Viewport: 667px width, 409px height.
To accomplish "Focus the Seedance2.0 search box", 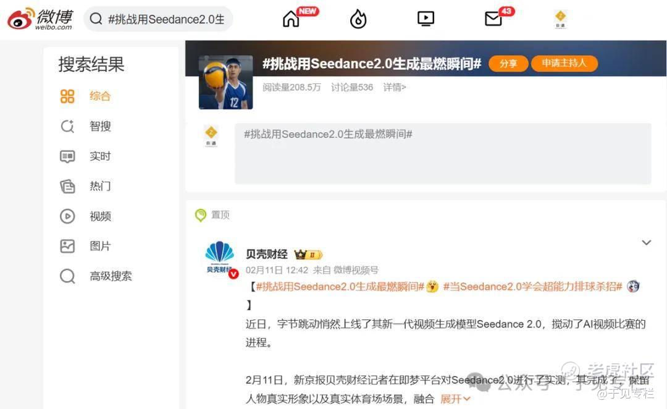I will 158,19.
